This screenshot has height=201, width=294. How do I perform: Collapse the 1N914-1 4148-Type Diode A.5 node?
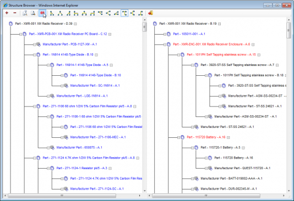click(x=48, y=65)
